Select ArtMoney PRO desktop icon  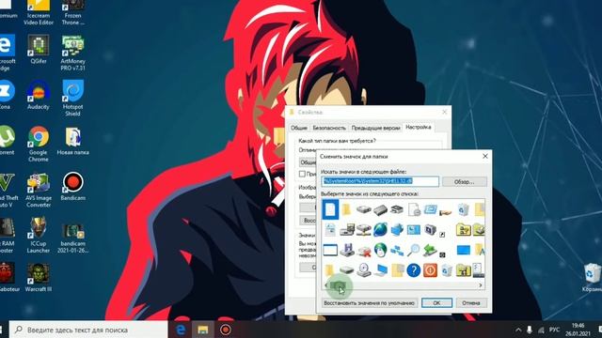pyautogui.click(x=72, y=53)
